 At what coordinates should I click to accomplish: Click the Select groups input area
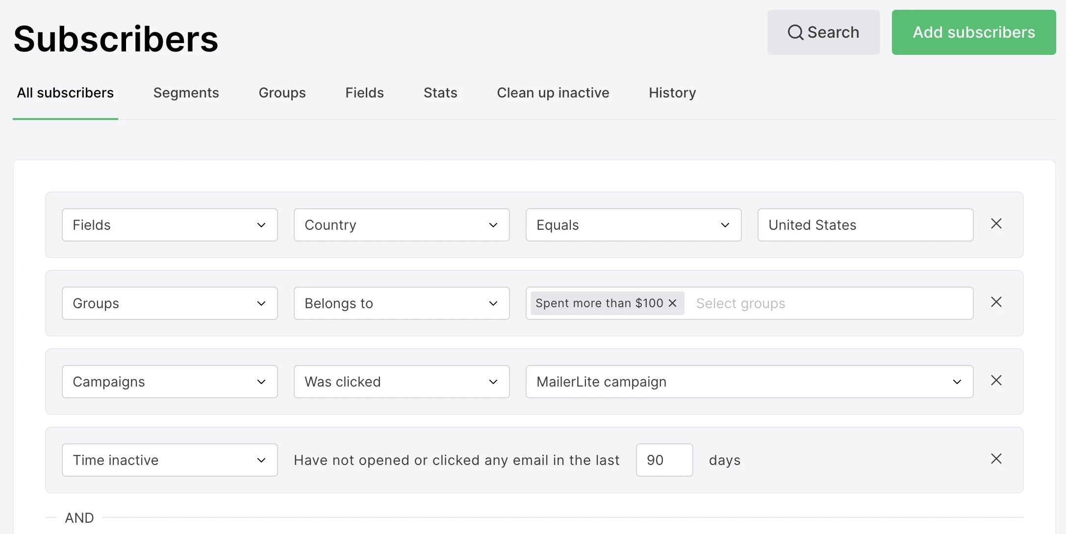829,303
